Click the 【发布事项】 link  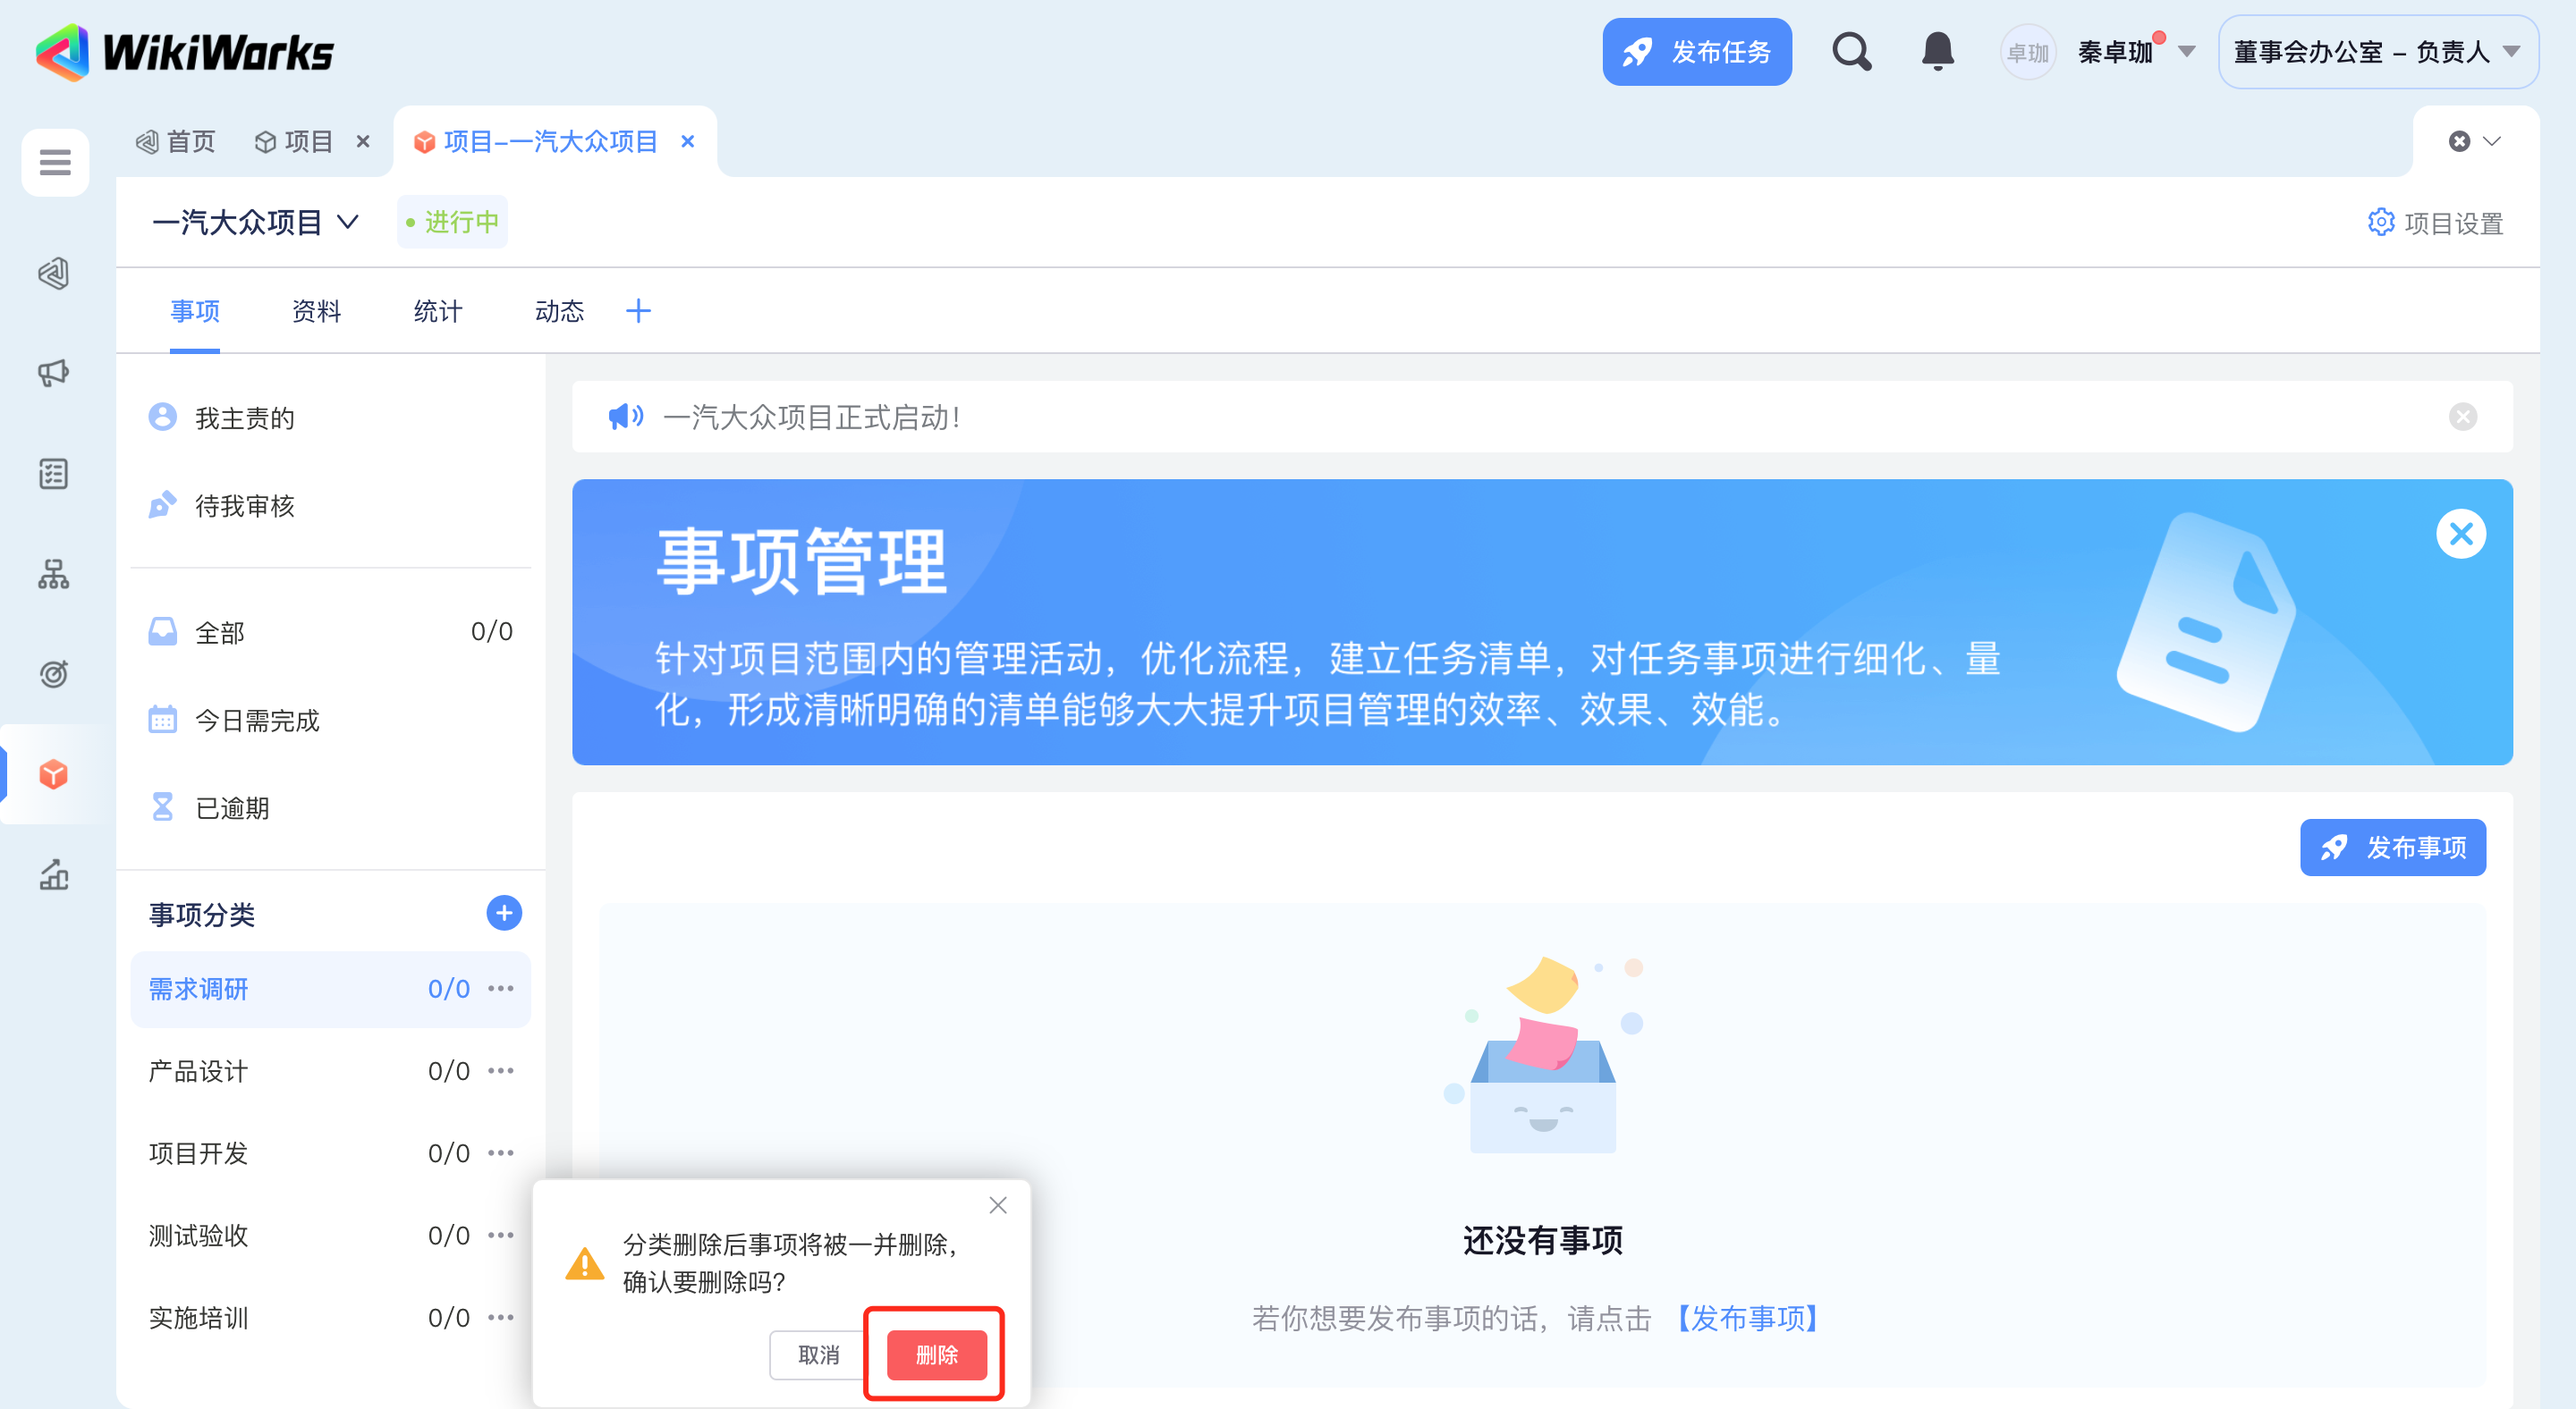click(1746, 1318)
